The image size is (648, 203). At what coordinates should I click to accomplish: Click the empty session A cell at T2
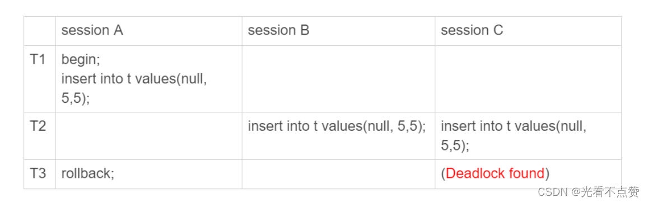tap(149, 136)
